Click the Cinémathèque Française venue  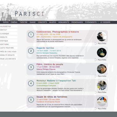pyautogui.click(x=46, y=86)
